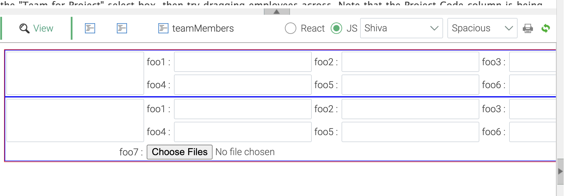Select the React radio button

(291, 28)
